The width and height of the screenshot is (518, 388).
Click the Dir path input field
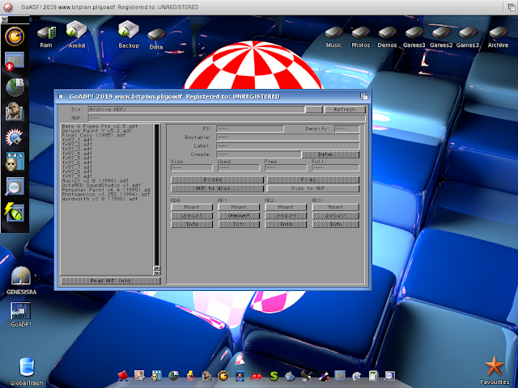pos(196,110)
